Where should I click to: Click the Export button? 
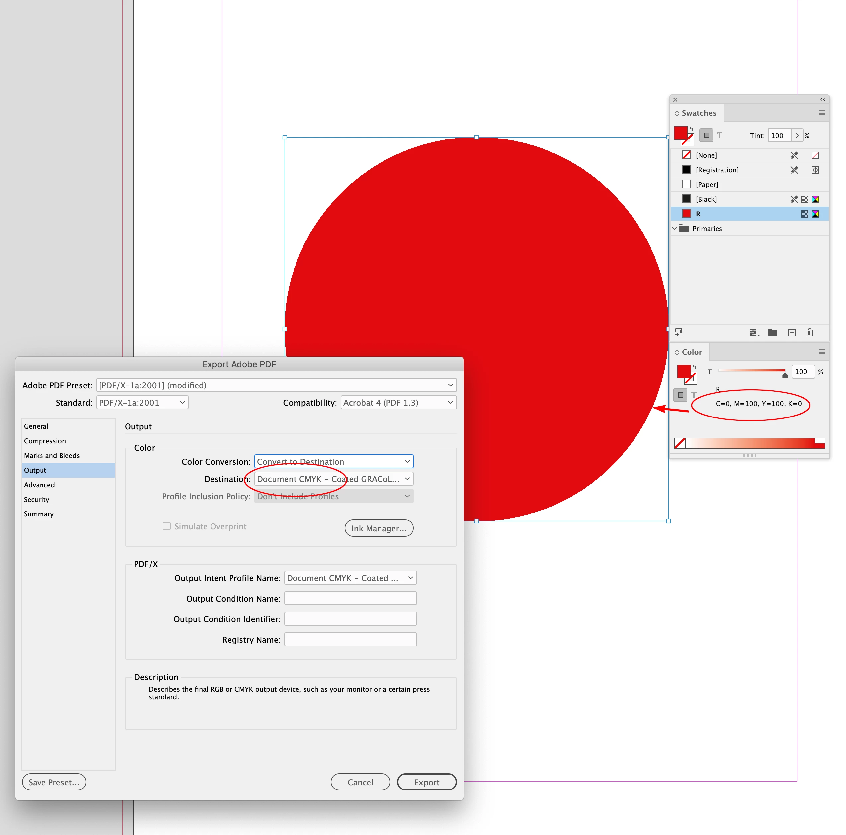coord(427,782)
